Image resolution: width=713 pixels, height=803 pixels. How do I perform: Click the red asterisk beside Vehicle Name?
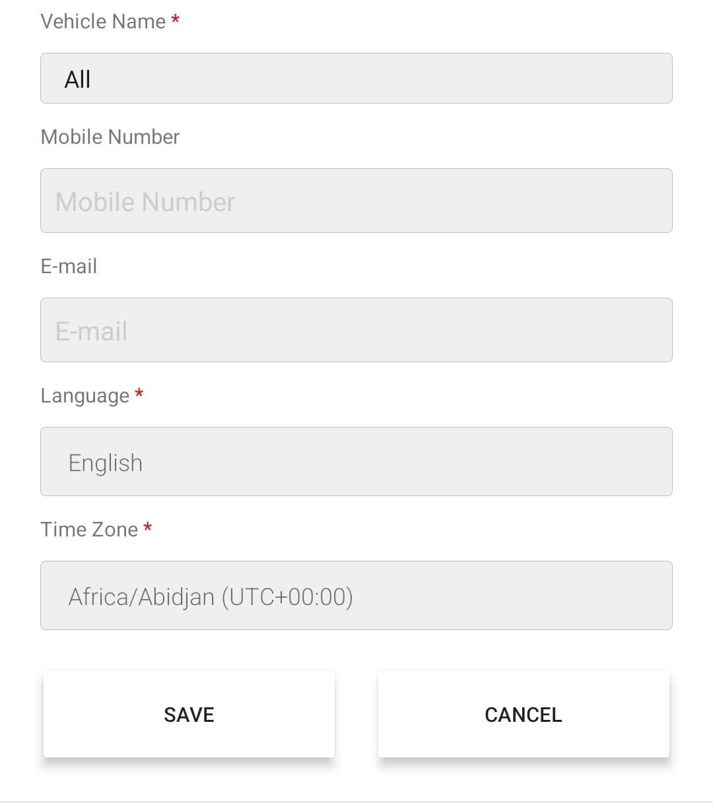pyautogui.click(x=176, y=20)
